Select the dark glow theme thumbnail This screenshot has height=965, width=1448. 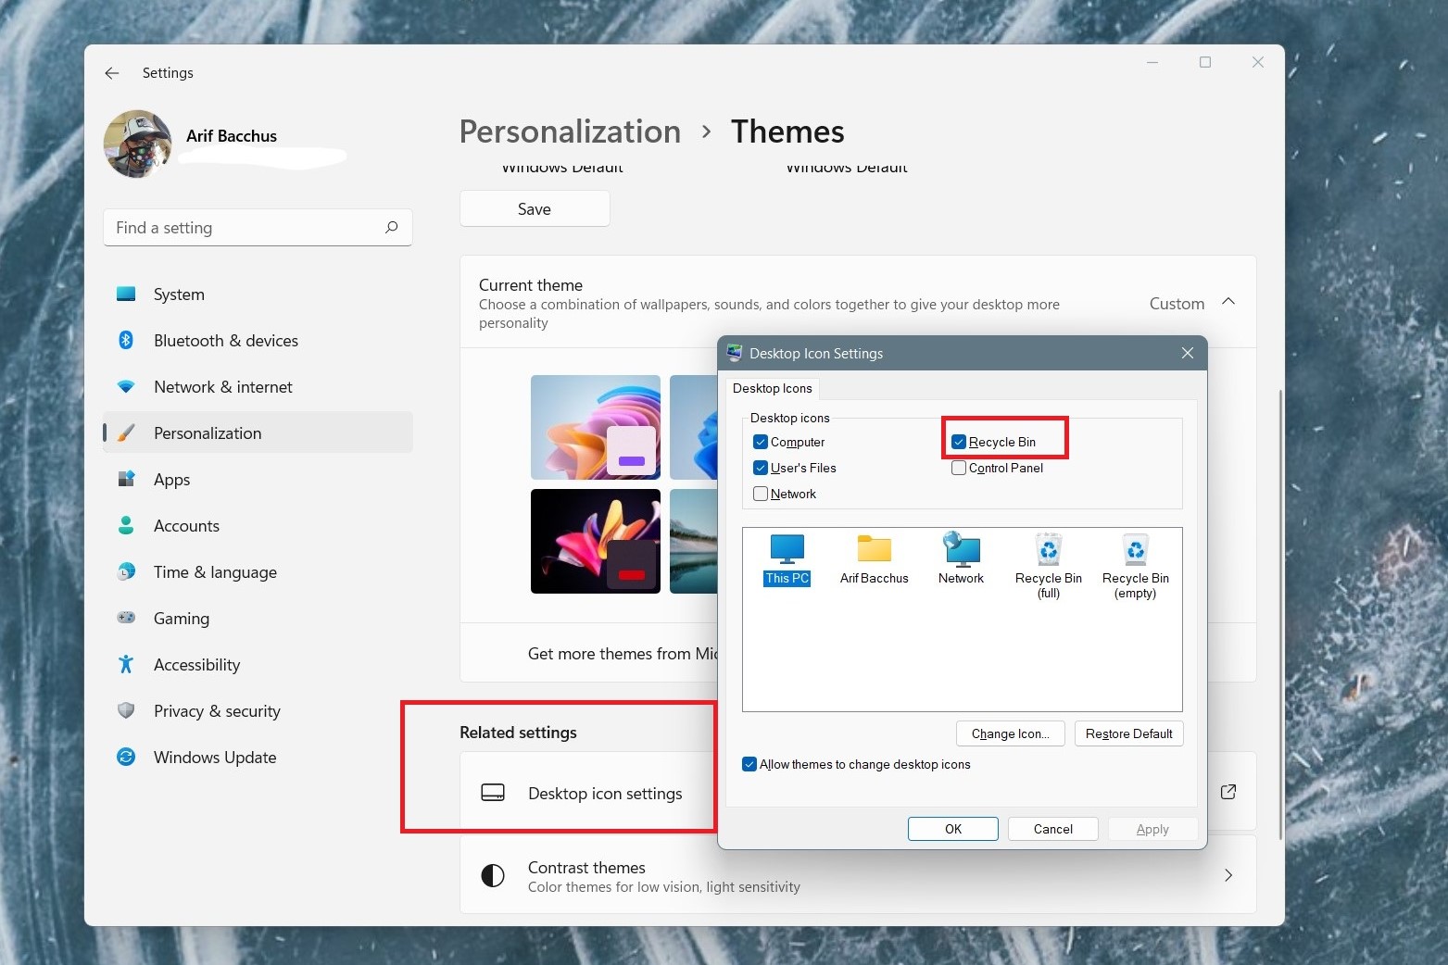click(596, 541)
